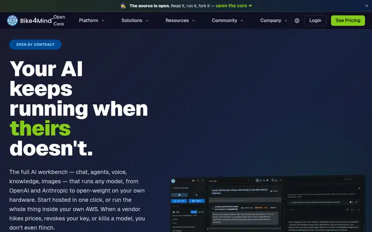Expand the Solutions dropdown chevron
The width and height of the screenshot is (372, 232).
(x=147, y=21)
